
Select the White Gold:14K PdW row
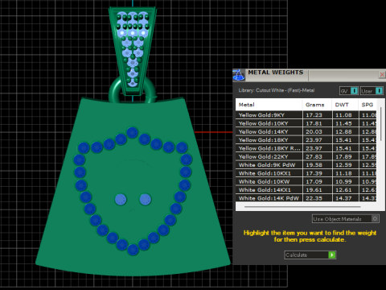(306, 198)
